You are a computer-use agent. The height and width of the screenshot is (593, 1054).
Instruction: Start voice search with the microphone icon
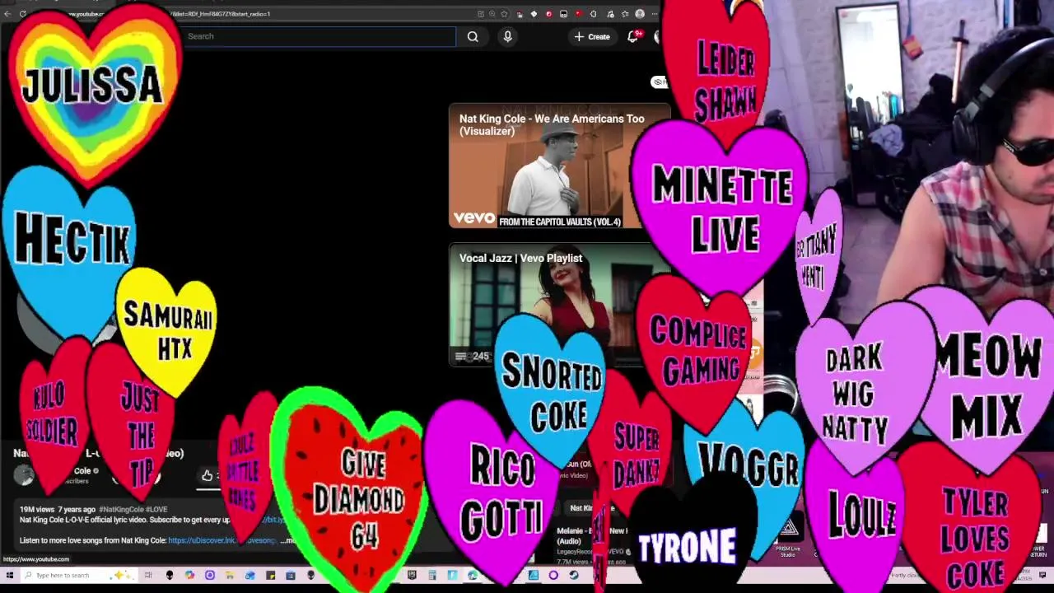point(507,36)
